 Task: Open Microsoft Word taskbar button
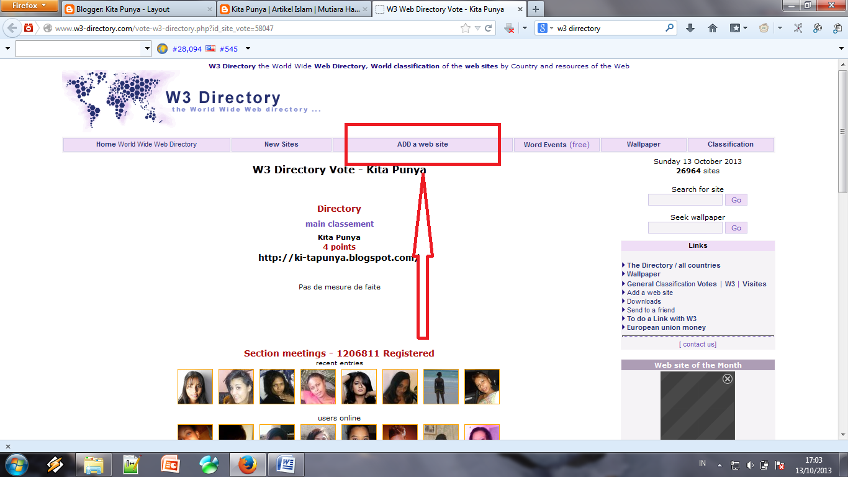286,464
